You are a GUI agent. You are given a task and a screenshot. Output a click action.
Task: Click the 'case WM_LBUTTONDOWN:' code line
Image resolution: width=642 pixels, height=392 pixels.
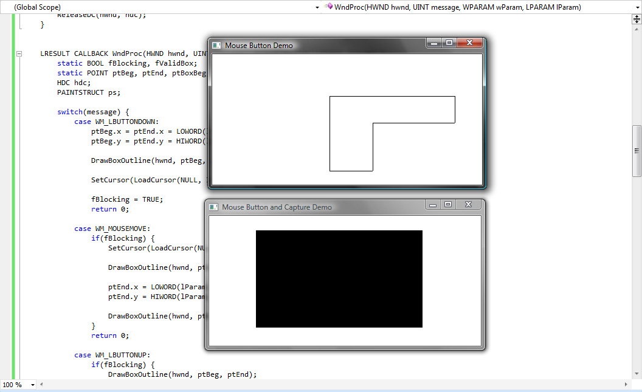coord(116,122)
